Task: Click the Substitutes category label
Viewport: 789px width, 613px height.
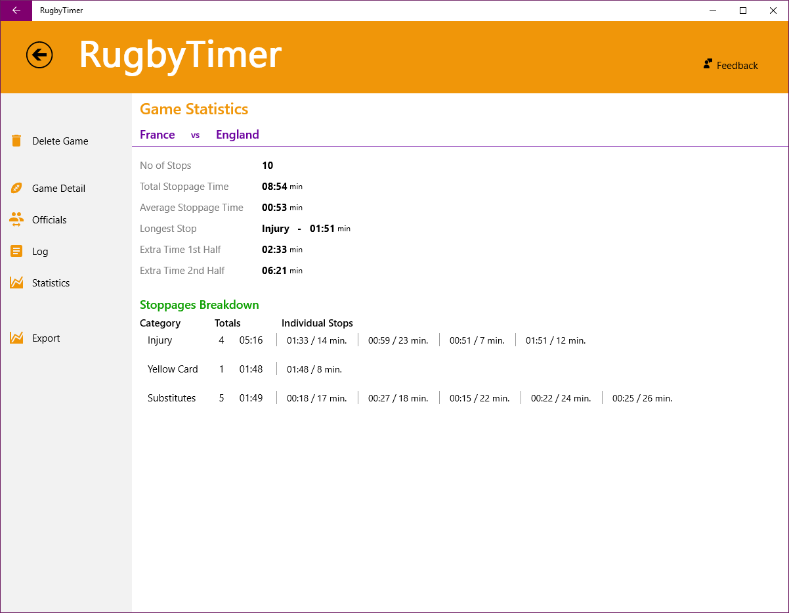Action: coord(172,398)
